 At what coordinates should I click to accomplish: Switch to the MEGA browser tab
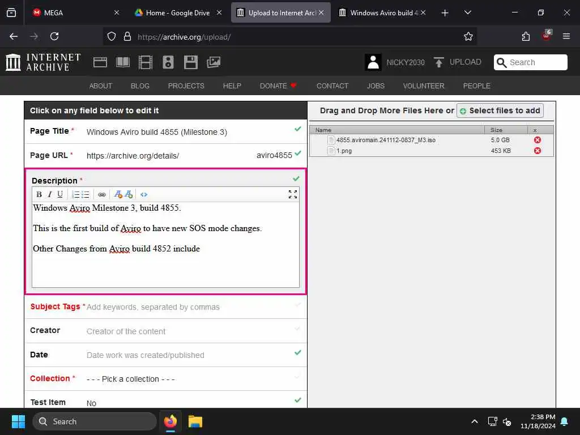pos(76,12)
